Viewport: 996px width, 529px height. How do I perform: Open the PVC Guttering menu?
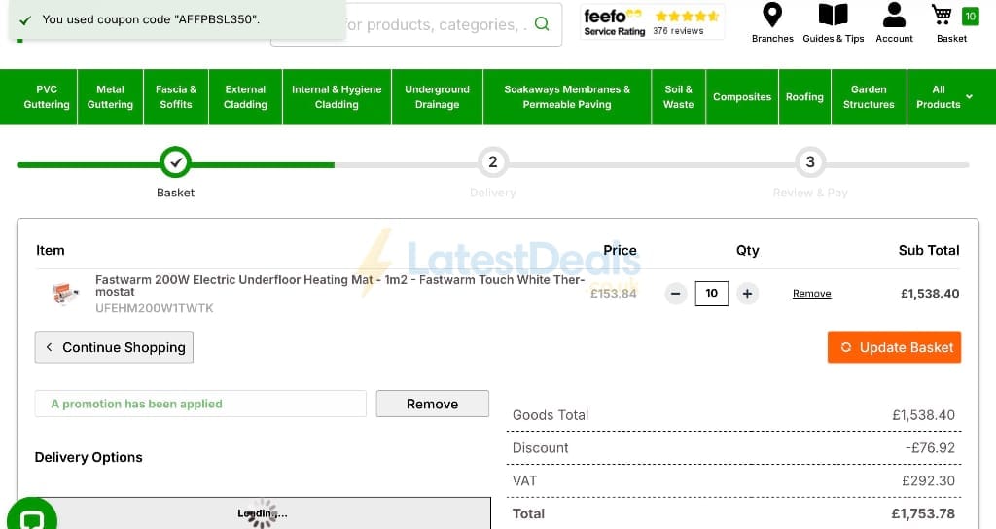click(x=47, y=97)
